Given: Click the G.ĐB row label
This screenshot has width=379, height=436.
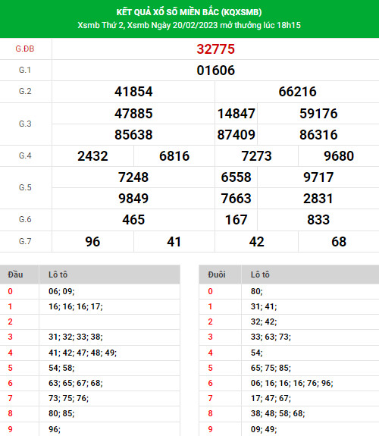Looking at the screenshot, I should point(25,49).
